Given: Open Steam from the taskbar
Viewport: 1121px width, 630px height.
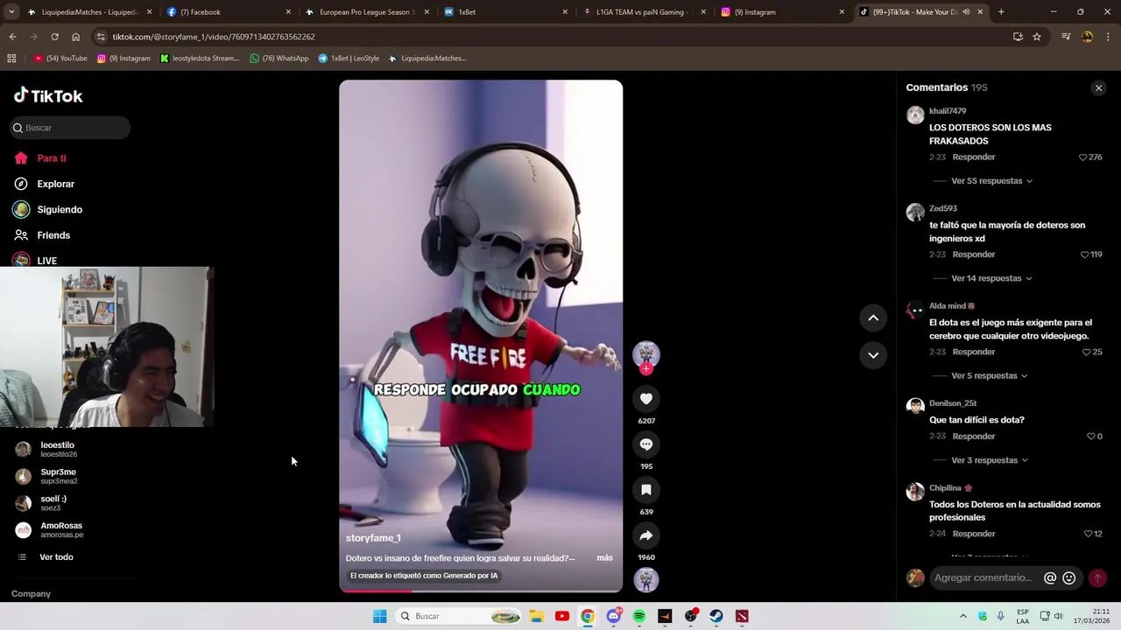Looking at the screenshot, I should tap(716, 616).
